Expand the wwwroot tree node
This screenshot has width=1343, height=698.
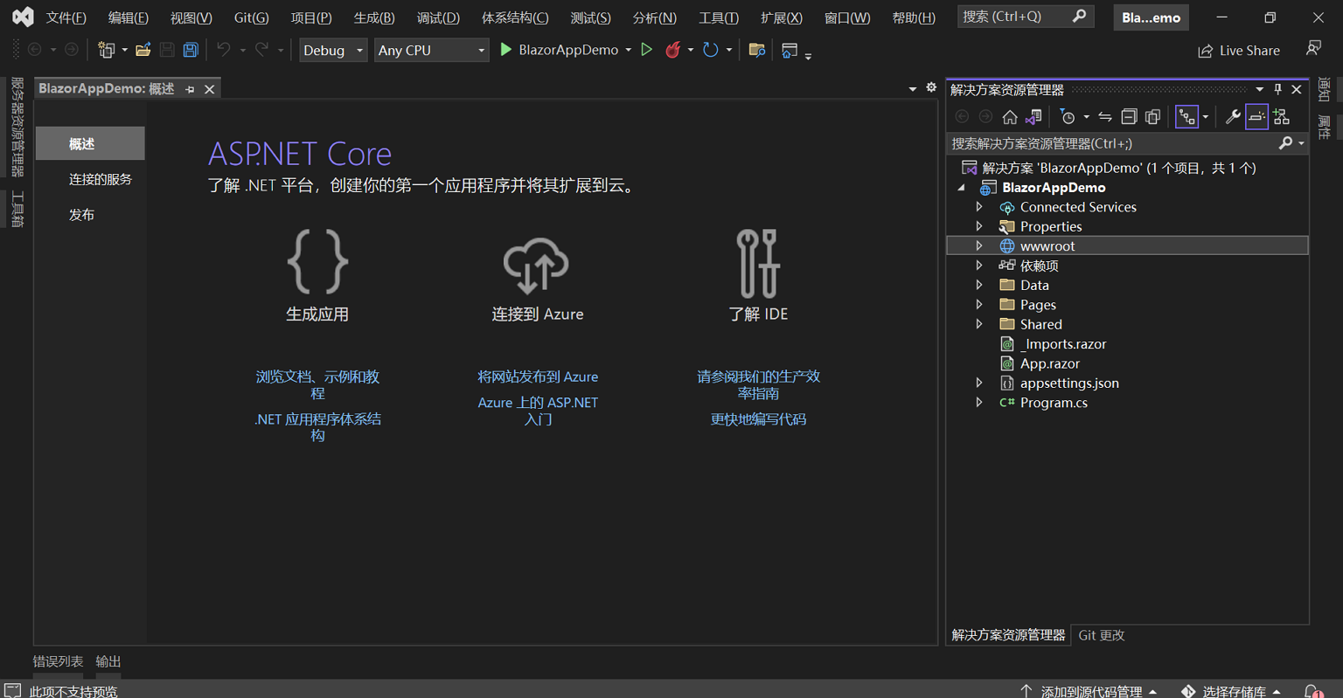point(978,245)
